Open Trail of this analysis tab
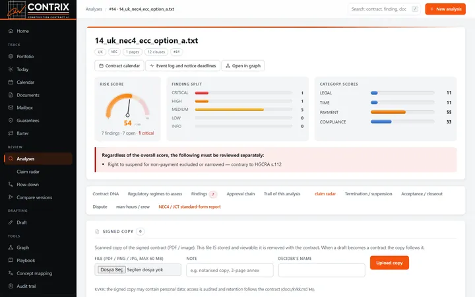Screen dimensions: 475x297 point(282,194)
